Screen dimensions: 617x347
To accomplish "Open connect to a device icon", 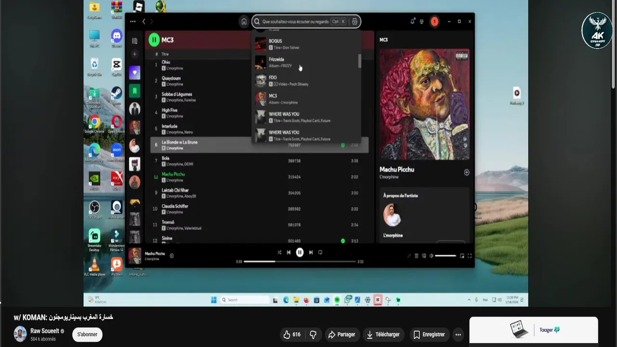I will 424,256.
